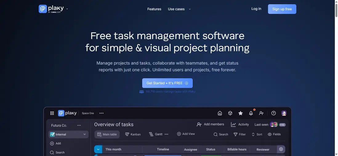Click the cube icon in app header
The image size is (338, 156).
(x=230, y=113)
